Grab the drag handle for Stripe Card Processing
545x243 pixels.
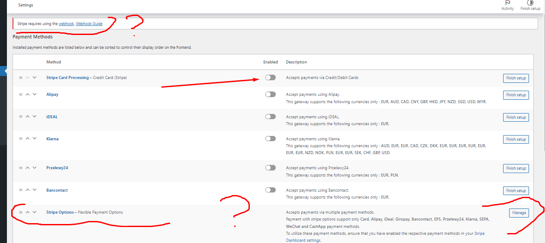pos(20,78)
